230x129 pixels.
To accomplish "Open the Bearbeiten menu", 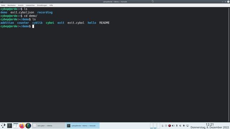I will coord(11,5).
